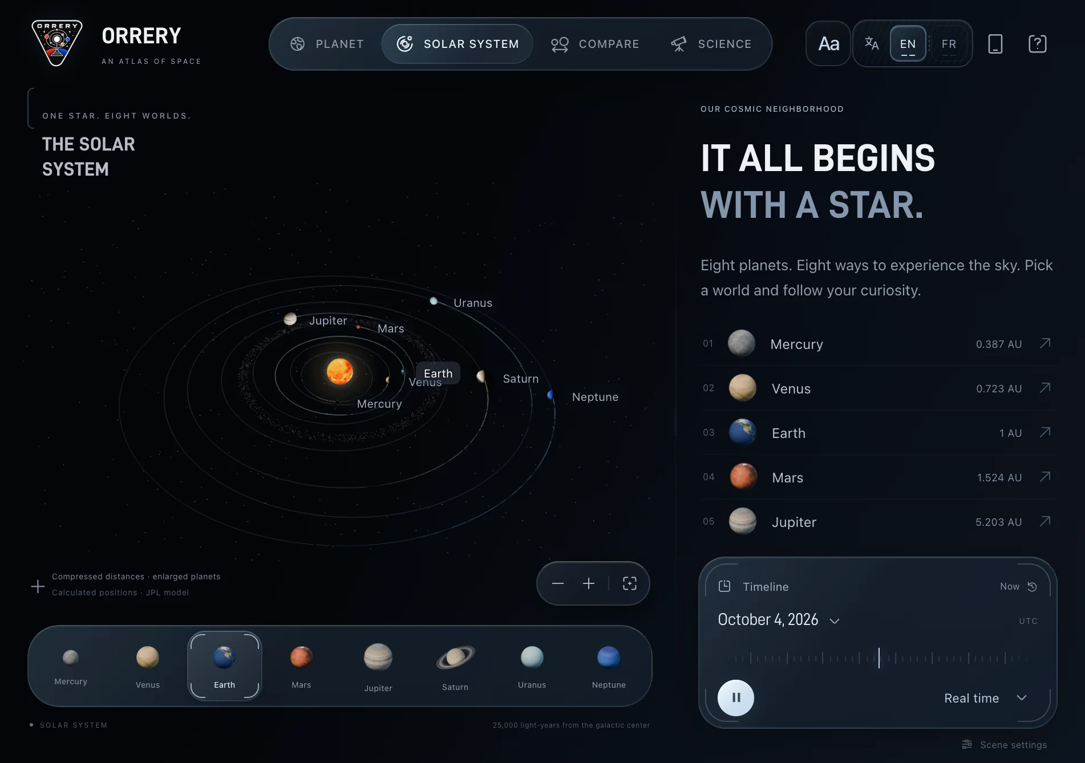Open Earth arrow link in list

pyautogui.click(x=1045, y=432)
